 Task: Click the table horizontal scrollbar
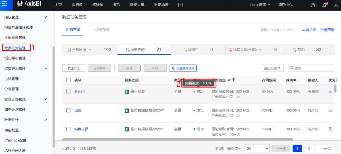coord(178,139)
